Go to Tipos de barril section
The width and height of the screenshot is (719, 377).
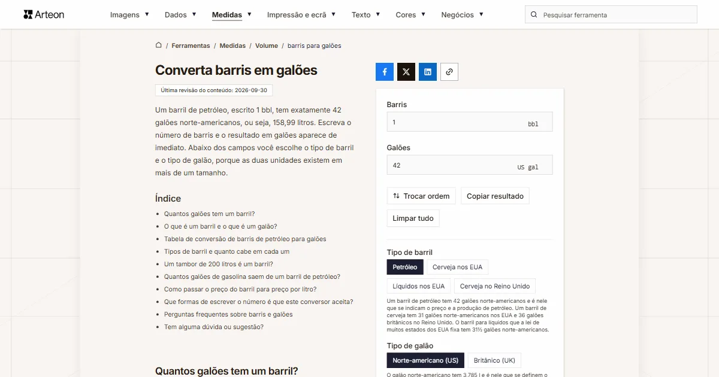226,251
